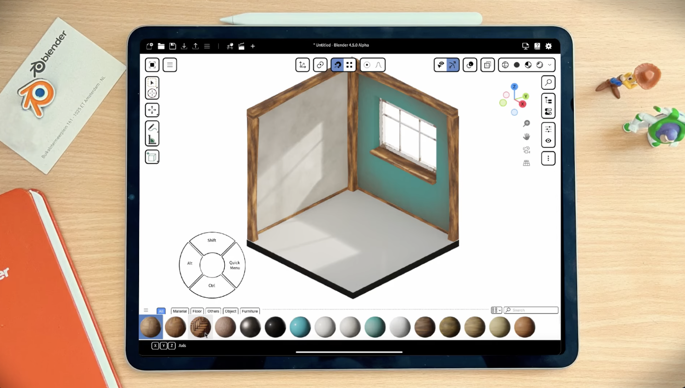Tap Shift on the radial modifier wheel
Image resolution: width=685 pixels, height=388 pixels.
pyautogui.click(x=212, y=241)
